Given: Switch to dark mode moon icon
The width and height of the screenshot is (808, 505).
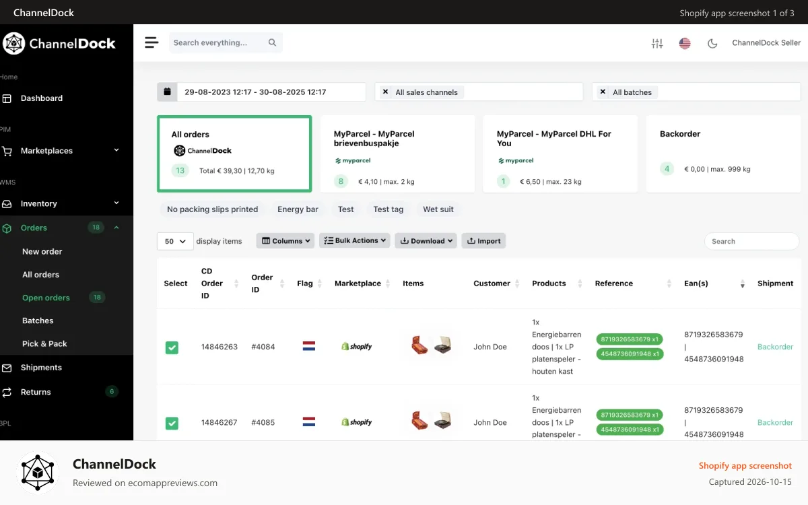Looking at the screenshot, I should (712, 43).
